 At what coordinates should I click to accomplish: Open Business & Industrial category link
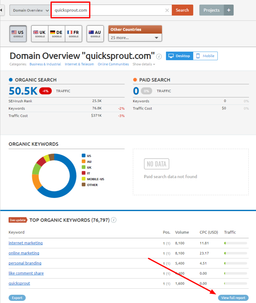click(x=45, y=64)
